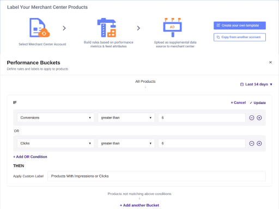The width and height of the screenshot is (279, 209).
Task: Open the greater than operator in Clicks row
Action: click(126, 144)
